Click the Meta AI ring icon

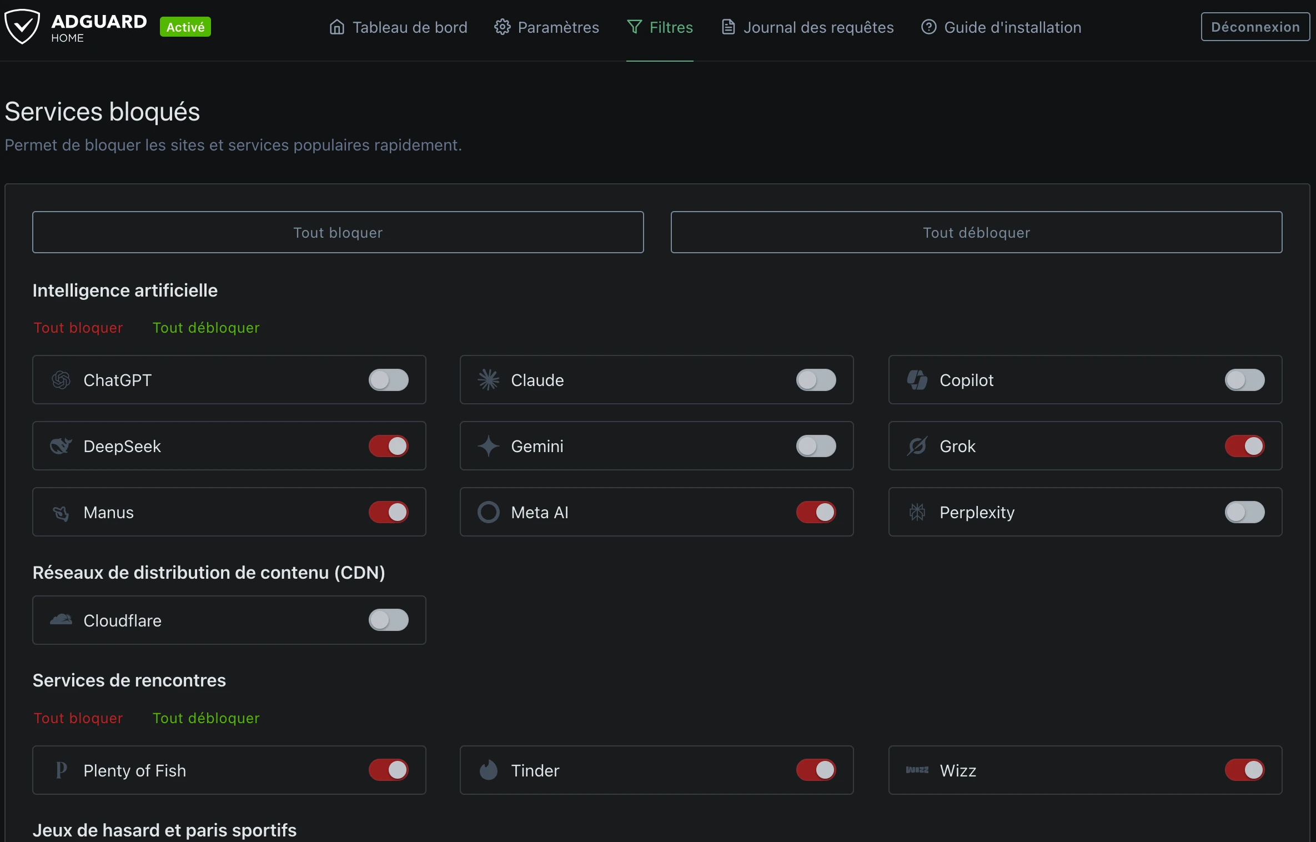[489, 512]
